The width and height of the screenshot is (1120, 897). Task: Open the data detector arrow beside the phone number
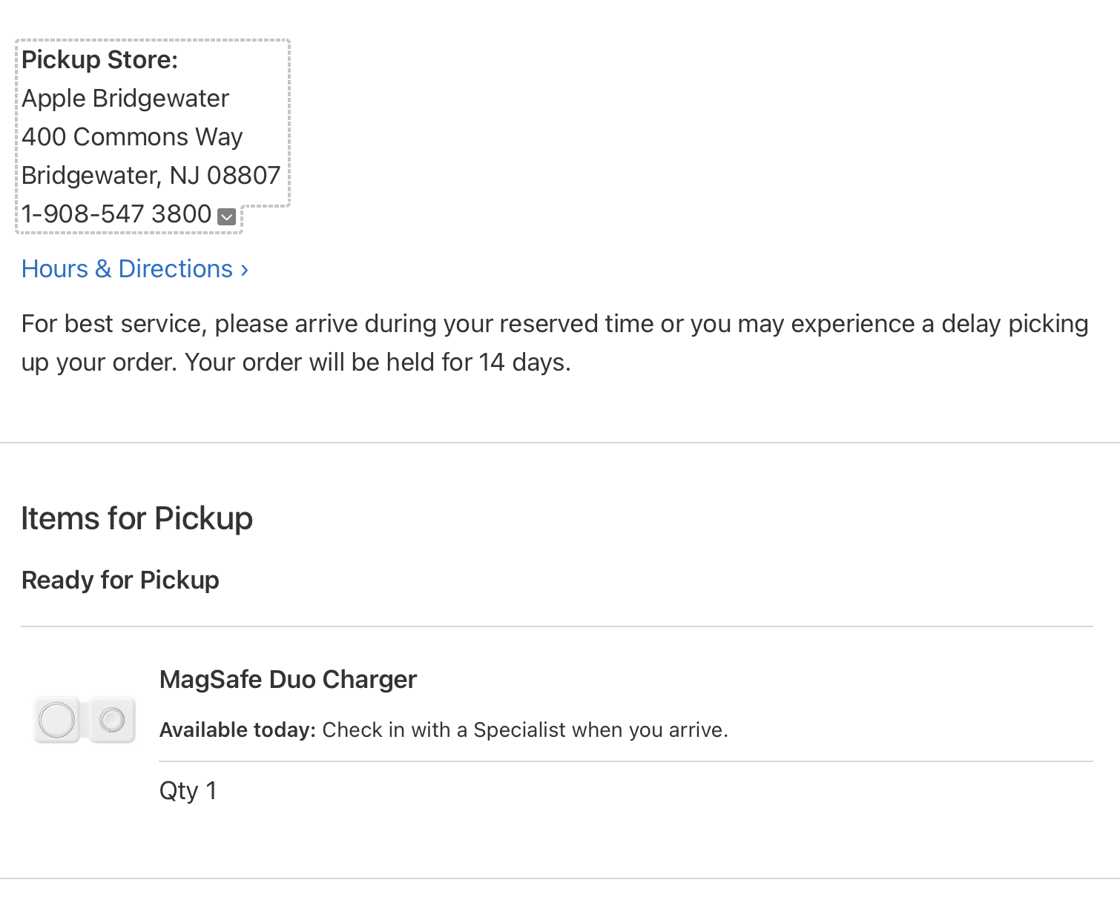[x=227, y=216]
